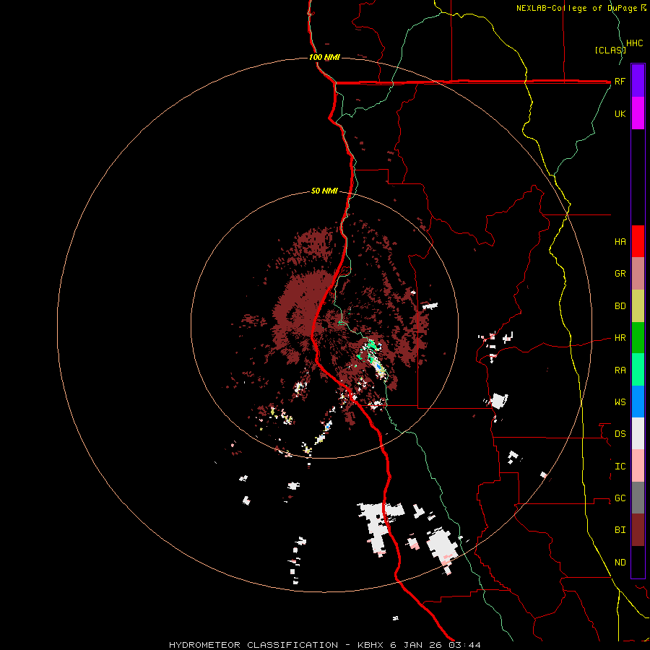Select the white DS legend swatch

(x=638, y=433)
